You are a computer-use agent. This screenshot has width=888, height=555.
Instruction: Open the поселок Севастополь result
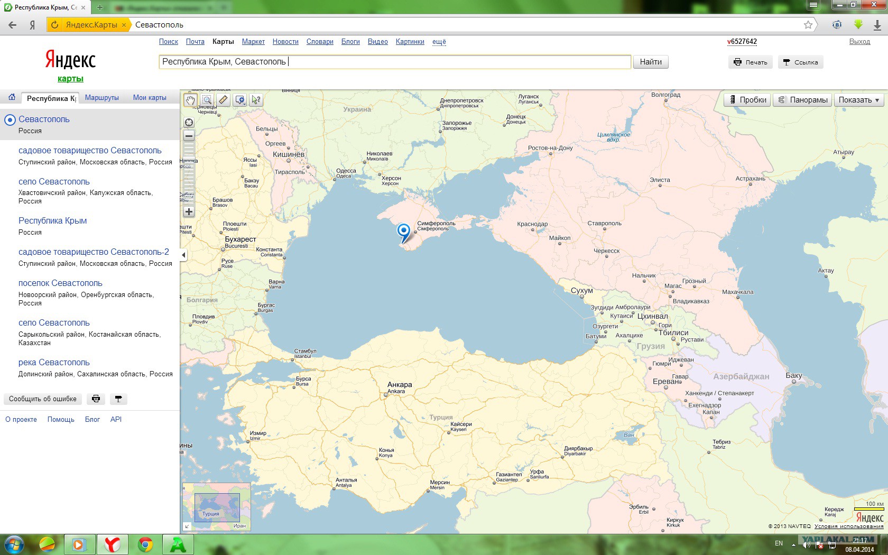(x=60, y=283)
